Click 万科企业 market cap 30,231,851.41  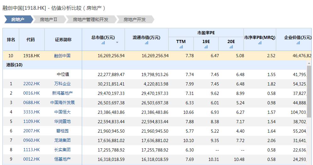pyautogui.click(x=111, y=84)
